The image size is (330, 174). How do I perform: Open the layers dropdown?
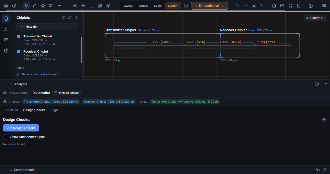tap(110, 6)
